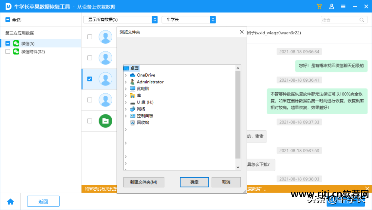Click the shopping cart icon in title bar
372x210 pixels.
click(319, 6)
